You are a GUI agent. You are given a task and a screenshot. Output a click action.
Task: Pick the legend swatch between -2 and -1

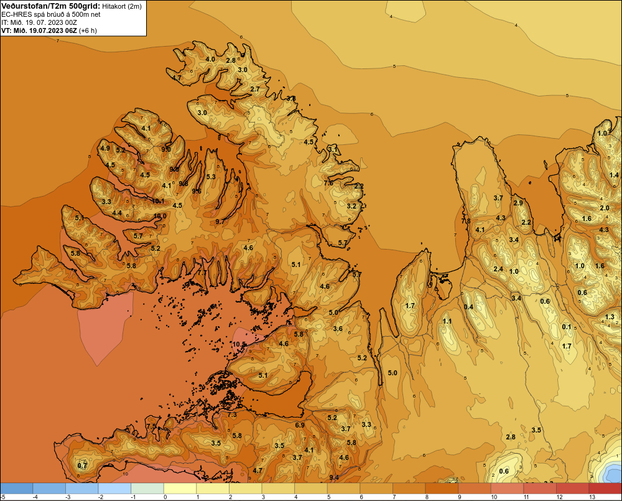click(x=114, y=489)
